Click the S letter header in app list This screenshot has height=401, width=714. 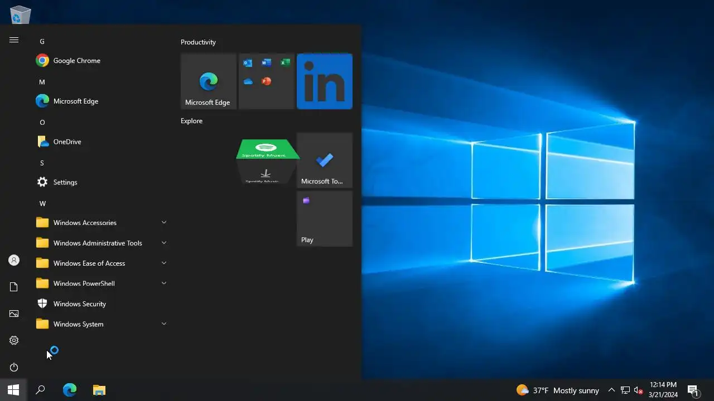tap(42, 163)
